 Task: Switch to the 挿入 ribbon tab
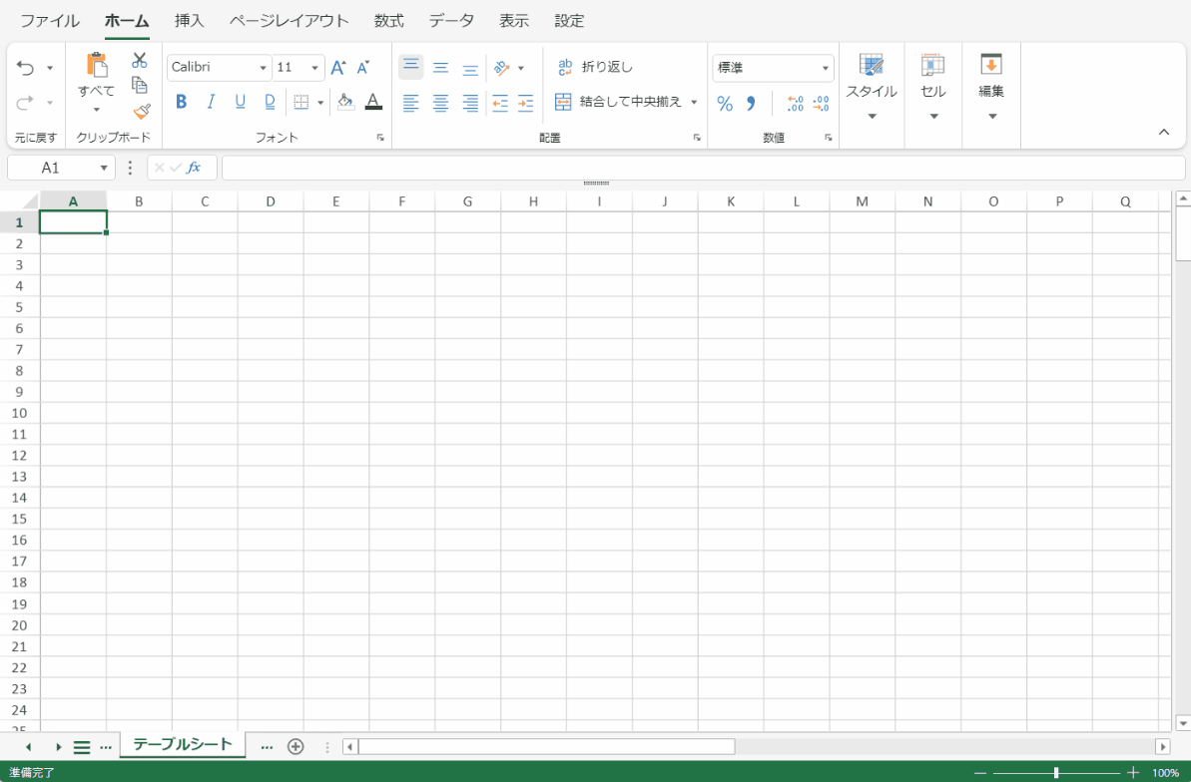(x=189, y=20)
